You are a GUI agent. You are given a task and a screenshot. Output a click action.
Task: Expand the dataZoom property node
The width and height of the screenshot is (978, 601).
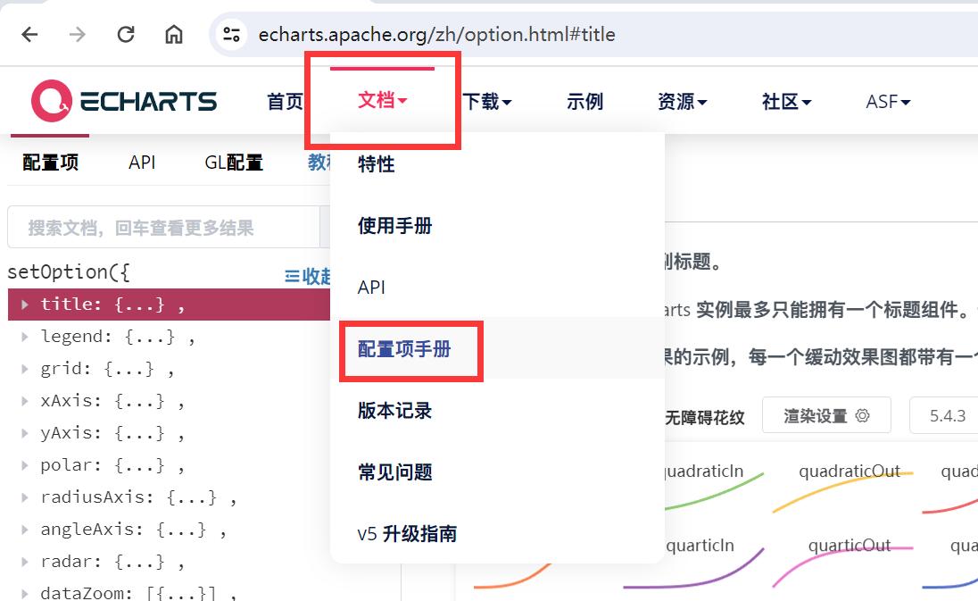(x=23, y=592)
